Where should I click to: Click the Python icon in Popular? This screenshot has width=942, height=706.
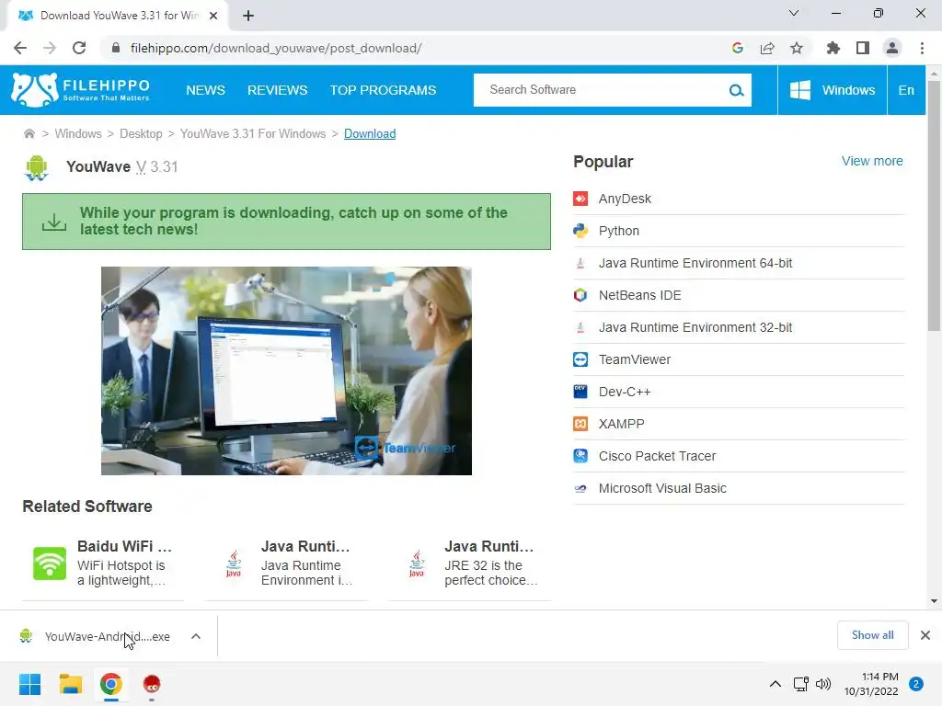(580, 231)
